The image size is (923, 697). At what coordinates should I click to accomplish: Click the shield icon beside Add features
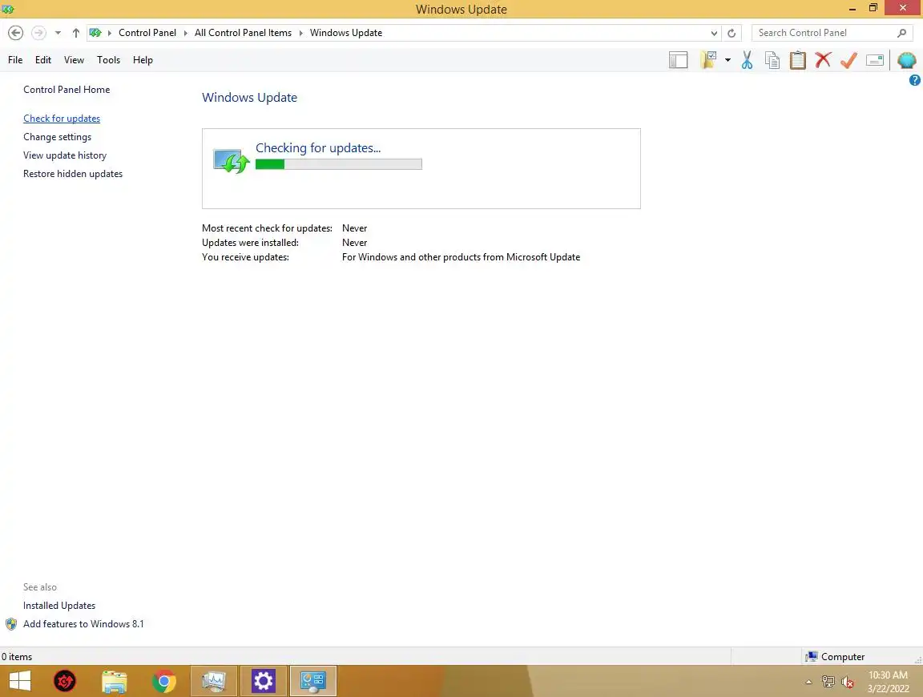tap(11, 624)
